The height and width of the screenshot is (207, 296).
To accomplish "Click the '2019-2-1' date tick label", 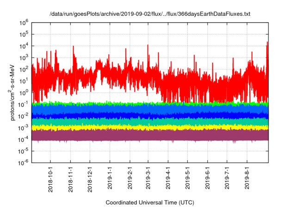I will click(x=130, y=178).
